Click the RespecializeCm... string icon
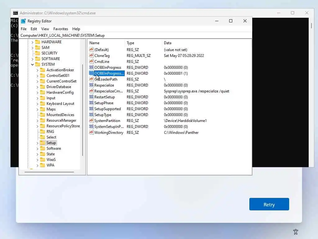 click(91, 91)
